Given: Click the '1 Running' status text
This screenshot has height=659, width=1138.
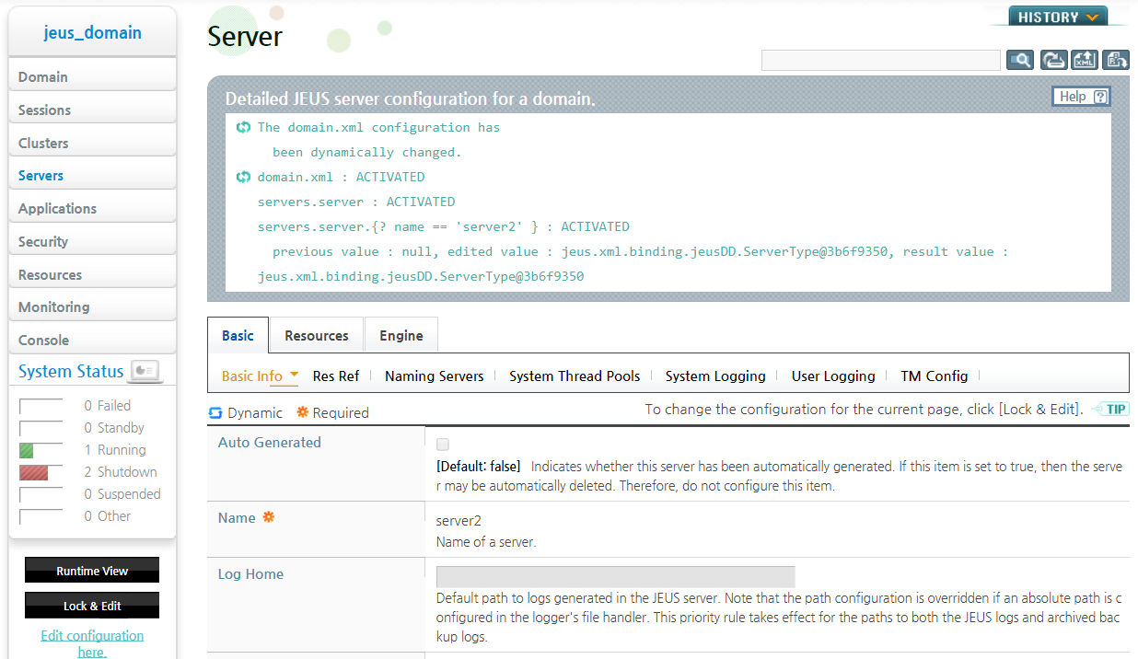Looking at the screenshot, I should coord(115,450).
